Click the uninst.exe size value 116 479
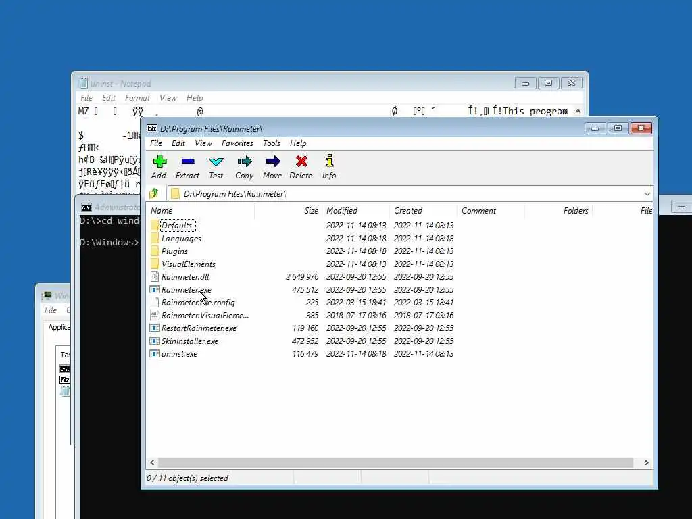Image resolution: width=692 pixels, height=519 pixels. [305, 353]
